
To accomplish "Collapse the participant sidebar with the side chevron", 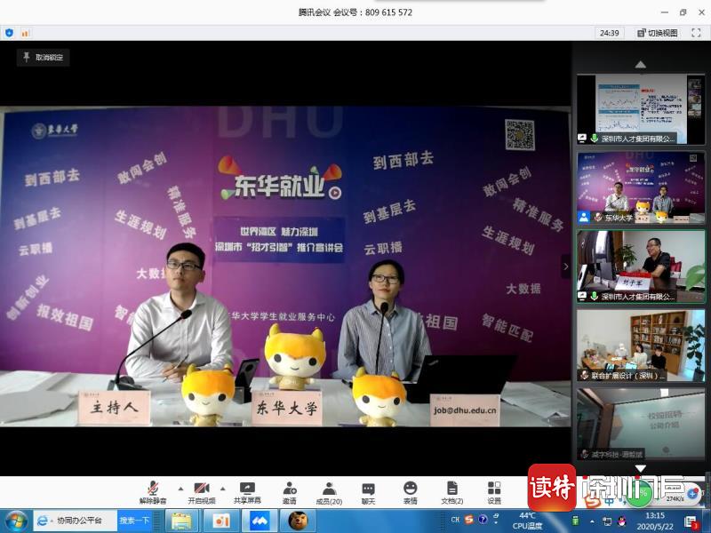I will [x=565, y=266].
